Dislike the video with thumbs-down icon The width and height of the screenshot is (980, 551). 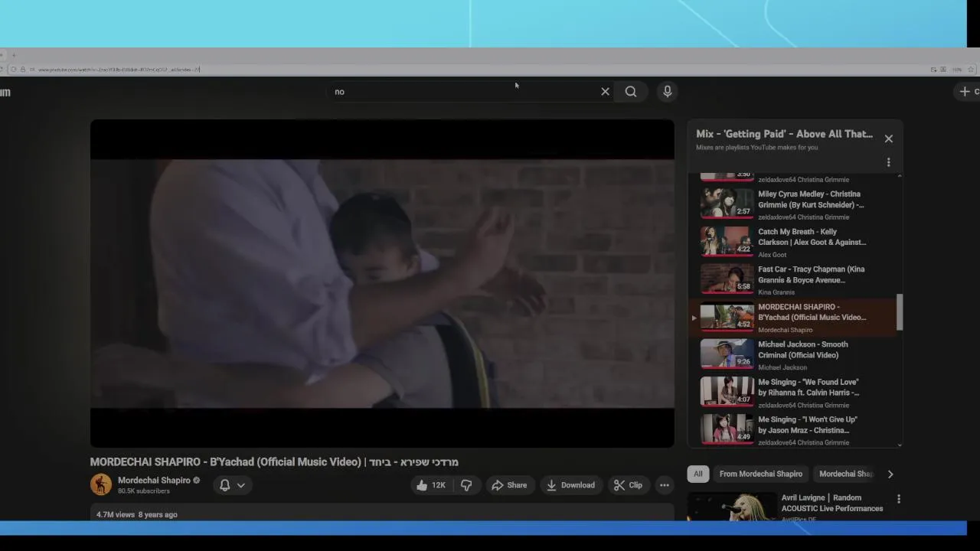coord(466,485)
